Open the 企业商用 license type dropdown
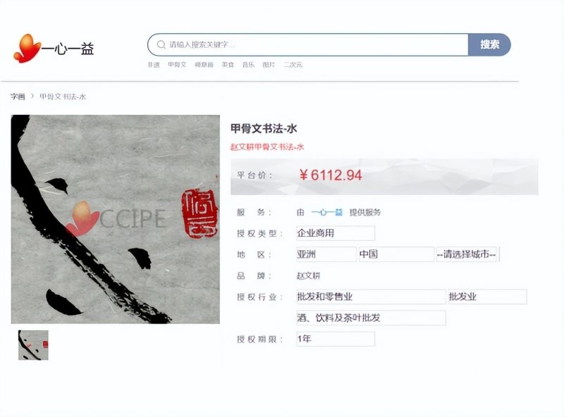This screenshot has width=564, height=417. pos(336,233)
